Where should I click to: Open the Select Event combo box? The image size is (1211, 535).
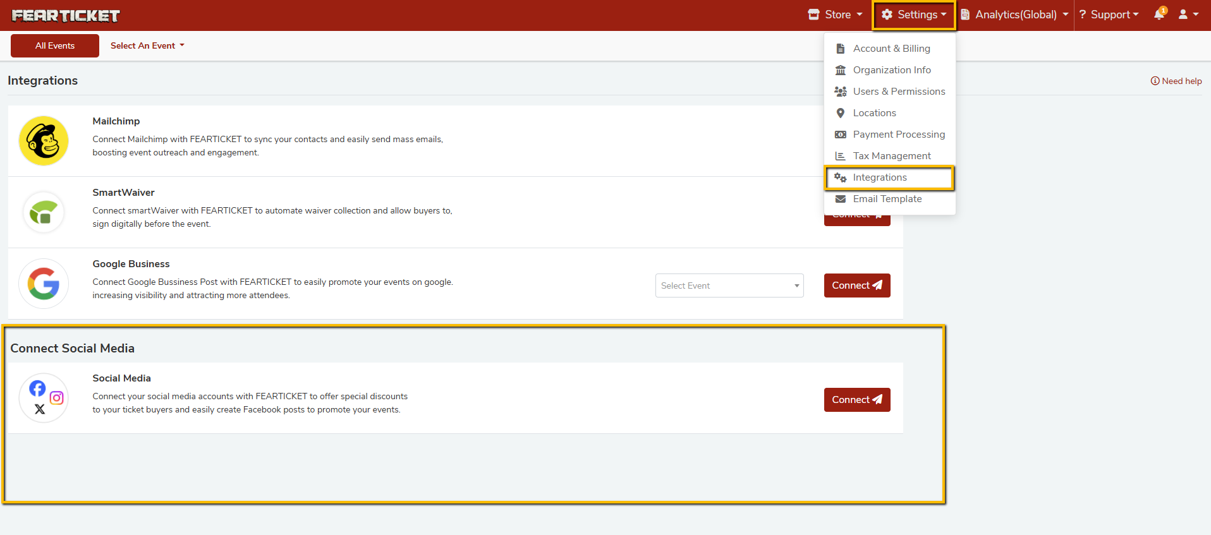tap(729, 286)
